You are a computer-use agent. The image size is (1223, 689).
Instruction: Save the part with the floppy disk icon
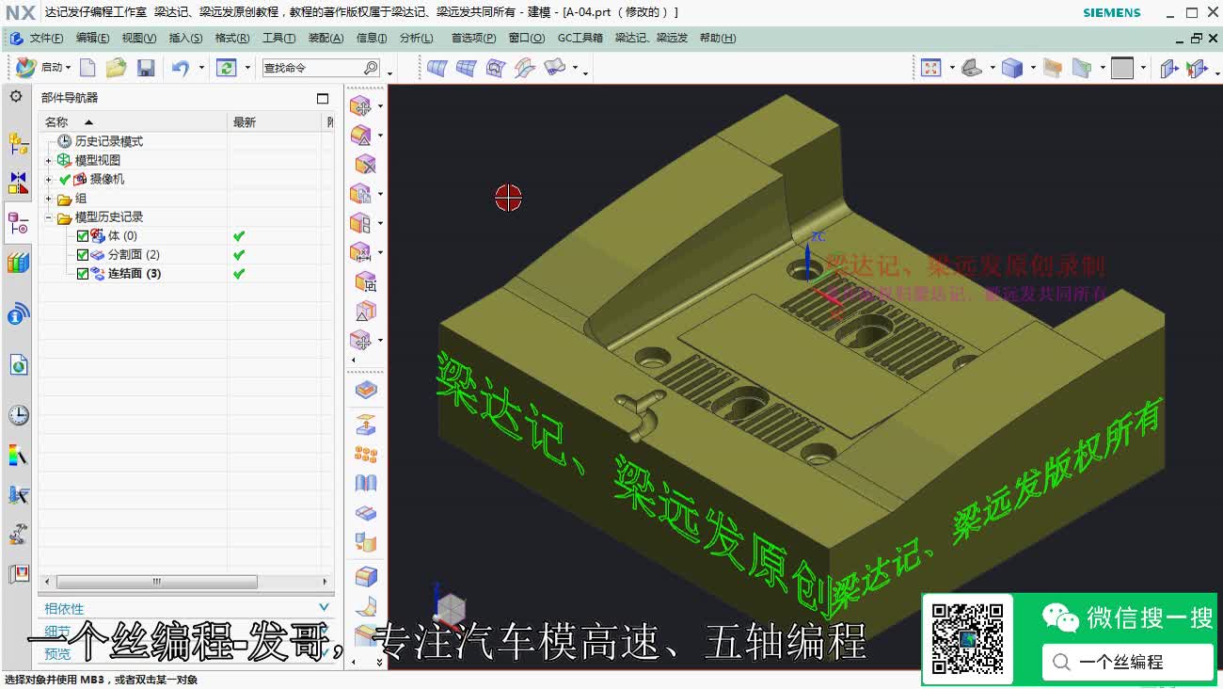point(146,68)
